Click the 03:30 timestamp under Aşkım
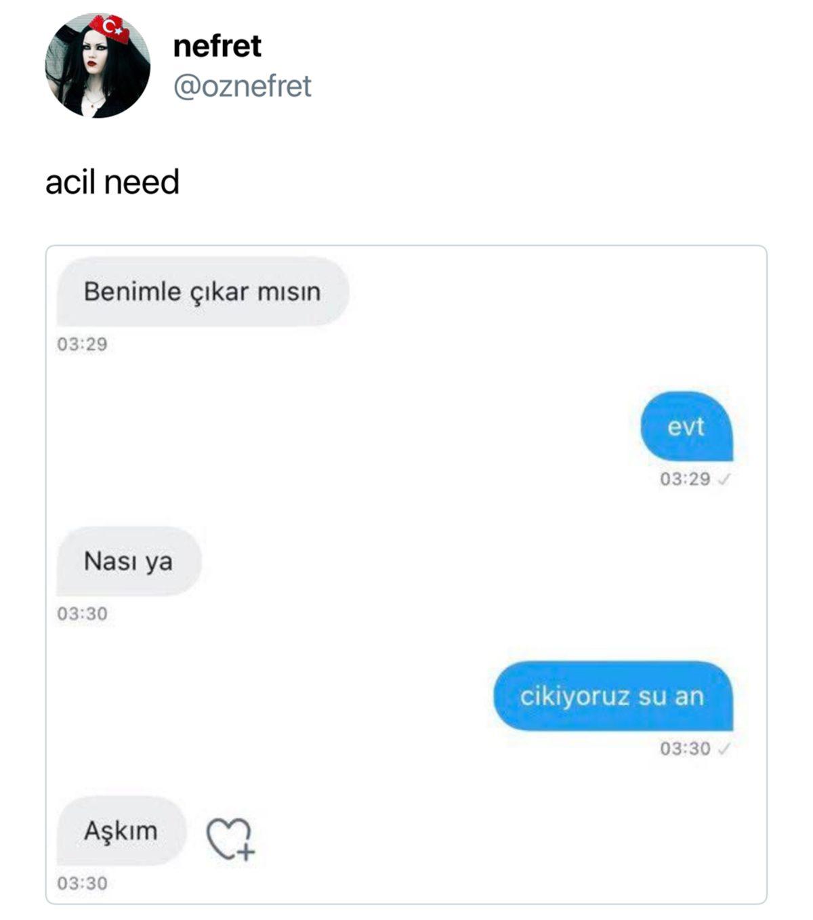This screenshot has height=920, width=813. (x=82, y=883)
